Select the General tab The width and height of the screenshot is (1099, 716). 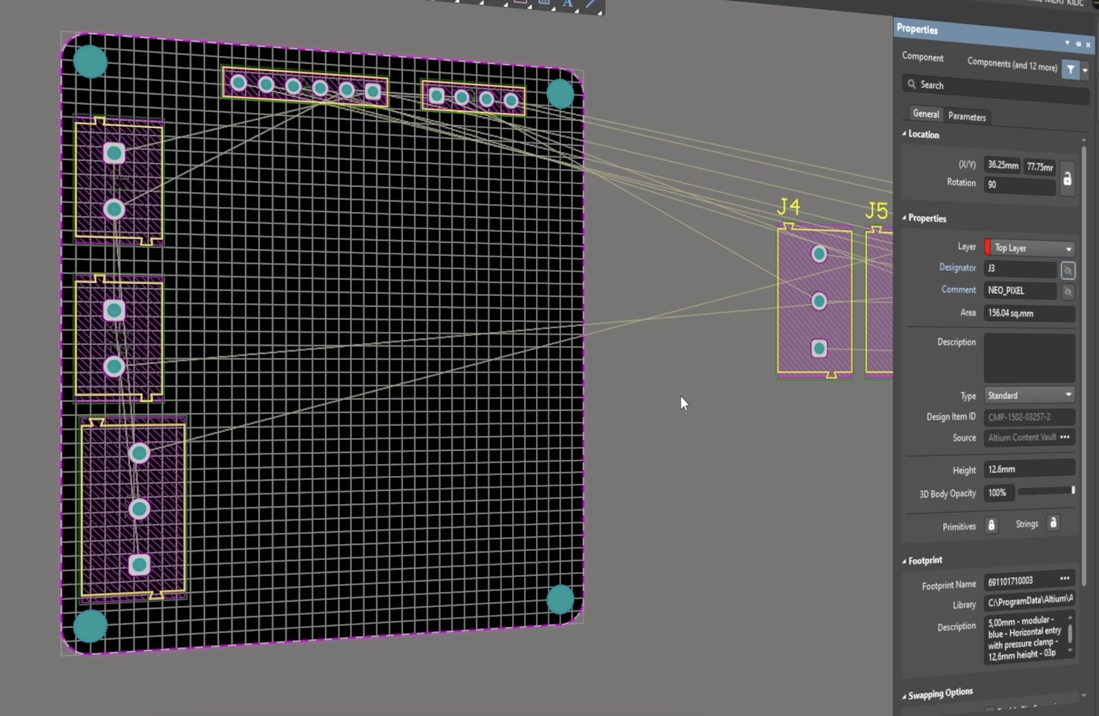pyautogui.click(x=925, y=114)
